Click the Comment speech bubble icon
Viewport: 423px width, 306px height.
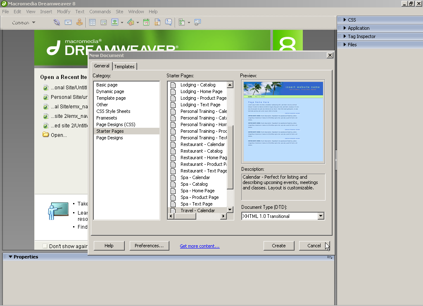click(169, 22)
